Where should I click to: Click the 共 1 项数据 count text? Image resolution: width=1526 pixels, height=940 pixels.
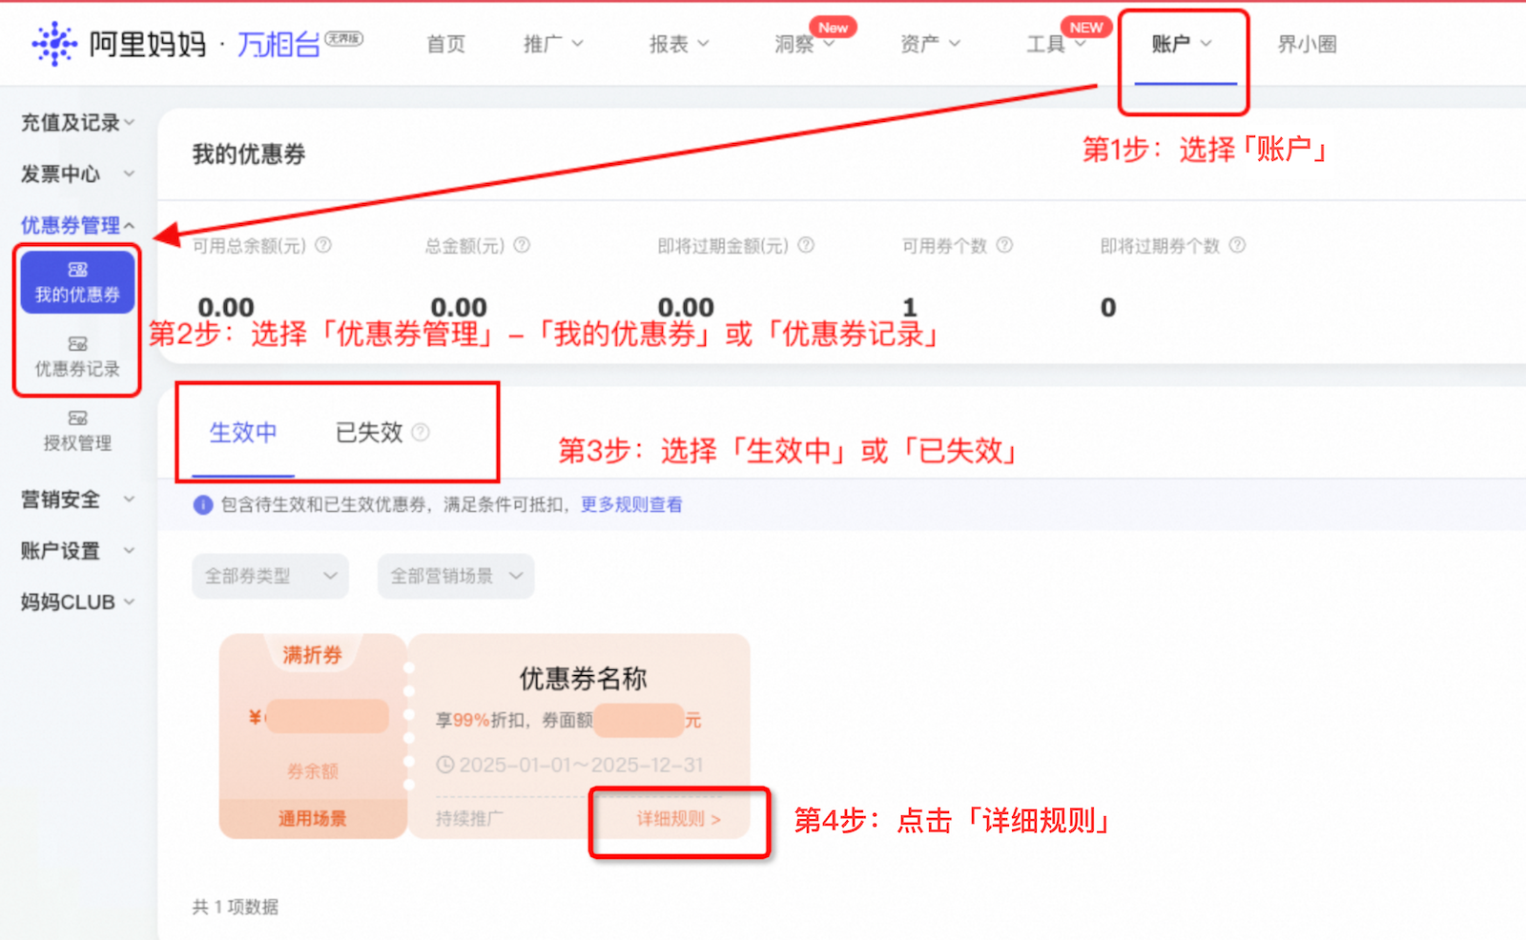pyautogui.click(x=236, y=907)
